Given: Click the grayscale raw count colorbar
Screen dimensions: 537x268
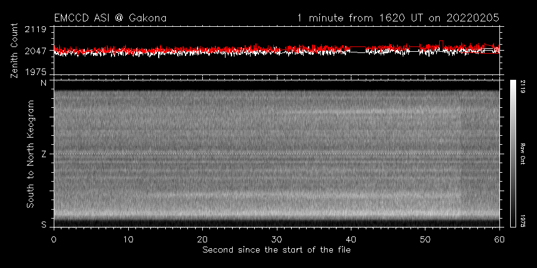Looking at the screenshot, I should click(x=513, y=154).
